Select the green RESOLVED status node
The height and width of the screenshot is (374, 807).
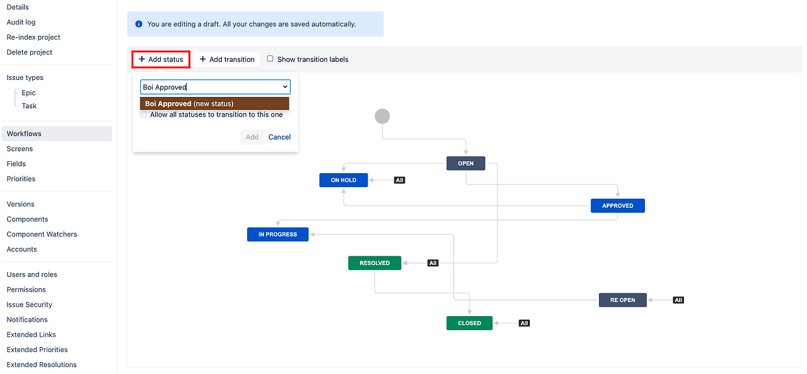coord(374,263)
